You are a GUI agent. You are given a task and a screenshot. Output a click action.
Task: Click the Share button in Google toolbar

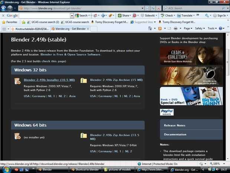coord(124,16)
